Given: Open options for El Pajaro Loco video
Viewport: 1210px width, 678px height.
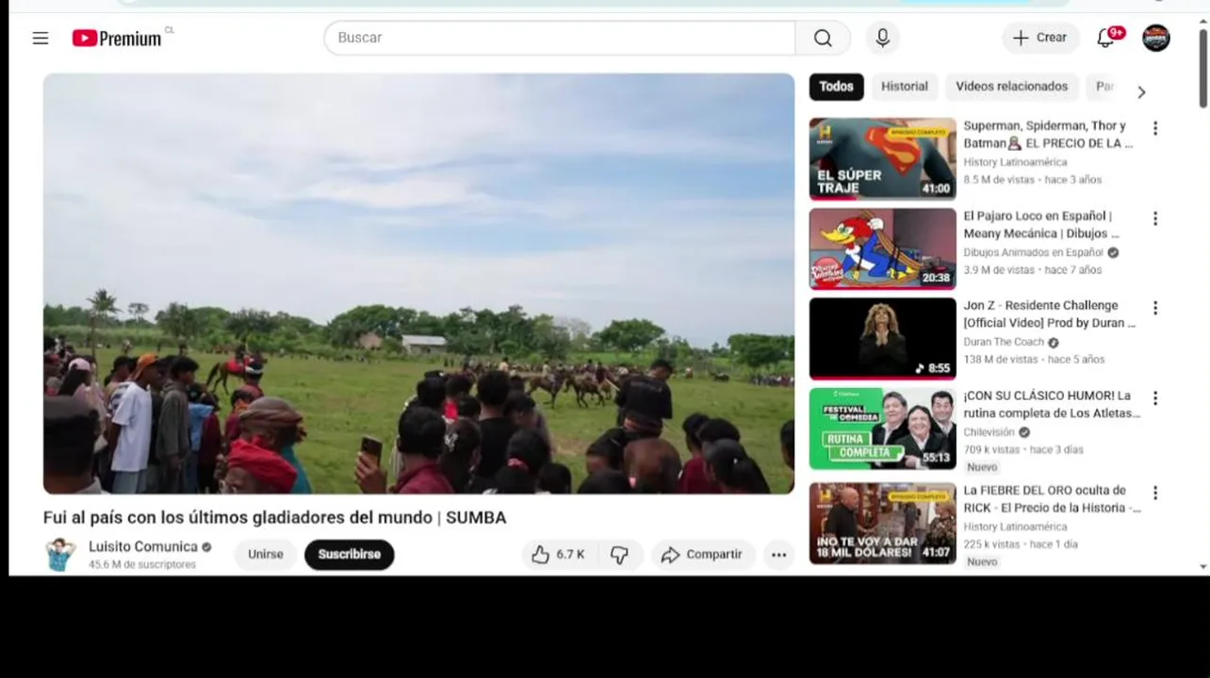Looking at the screenshot, I should pos(1154,218).
